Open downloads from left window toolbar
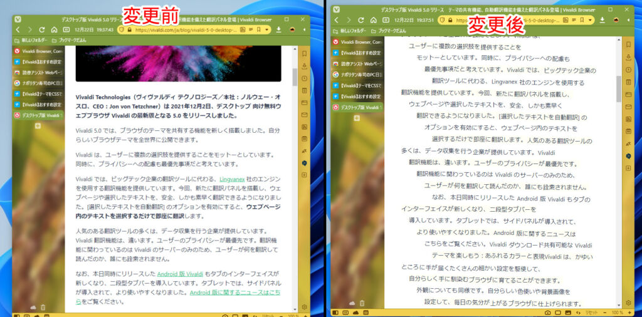The height and width of the screenshot is (317, 642). pyautogui.click(x=279, y=29)
